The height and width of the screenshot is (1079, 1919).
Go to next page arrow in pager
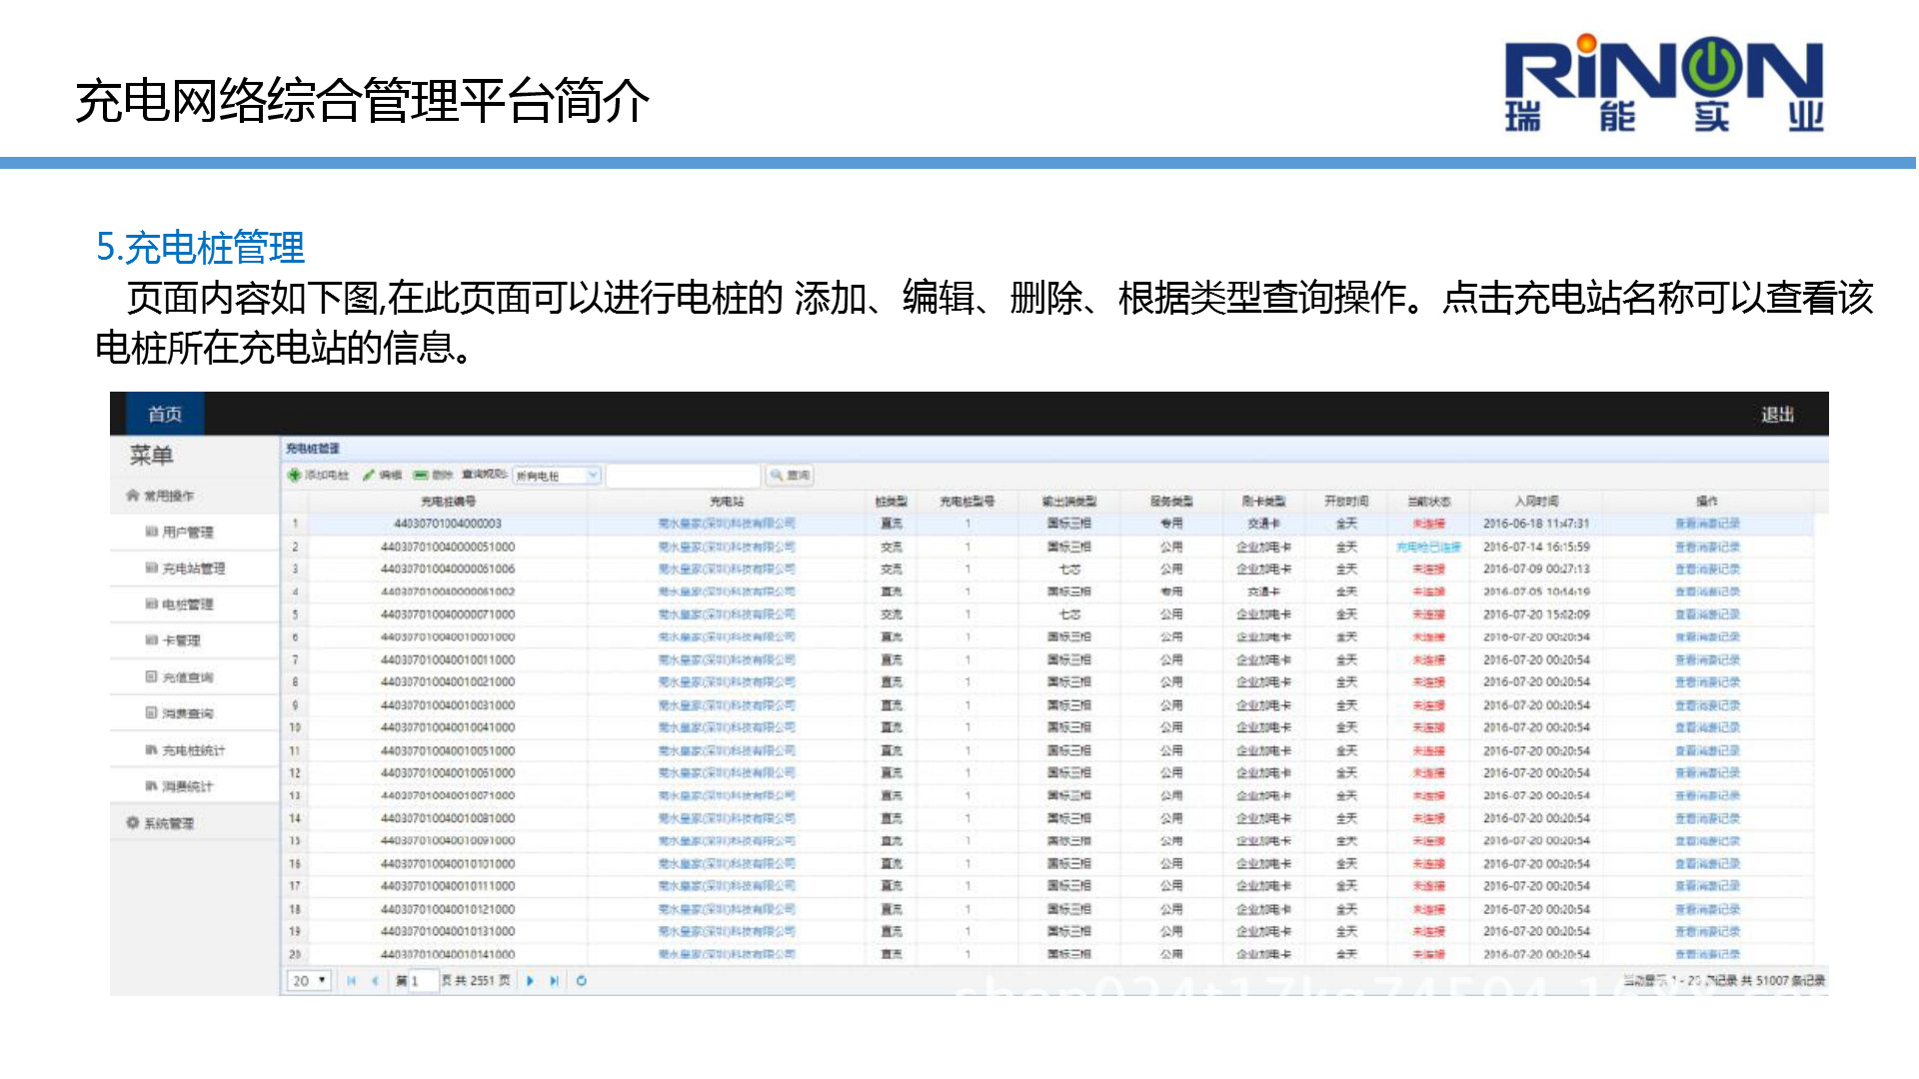[x=530, y=981]
